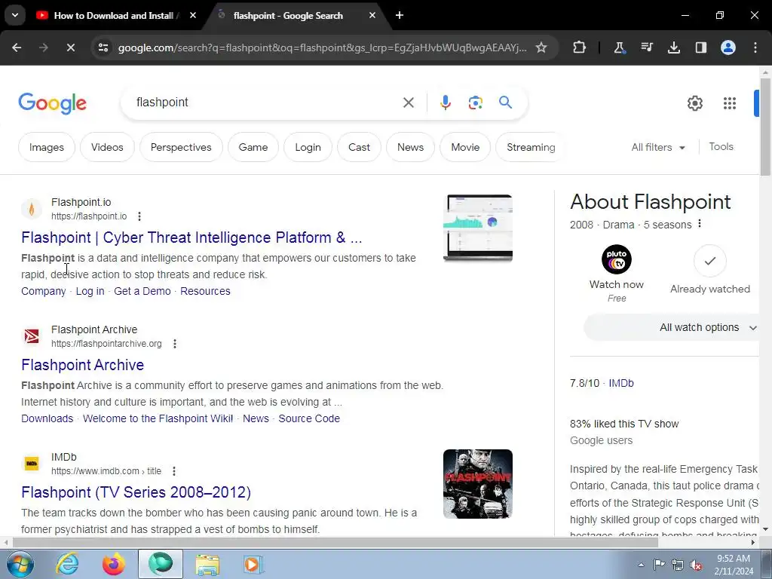Show hidden tray icons arrow
Image resolution: width=772 pixels, height=579 pixels.
641,565
